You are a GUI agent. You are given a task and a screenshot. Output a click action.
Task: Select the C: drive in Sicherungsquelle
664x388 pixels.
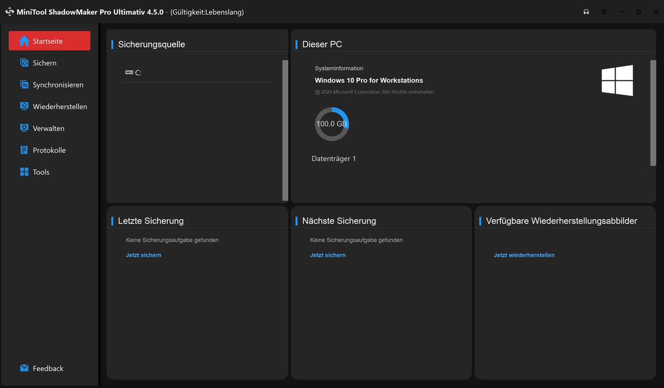click(134, 72)
